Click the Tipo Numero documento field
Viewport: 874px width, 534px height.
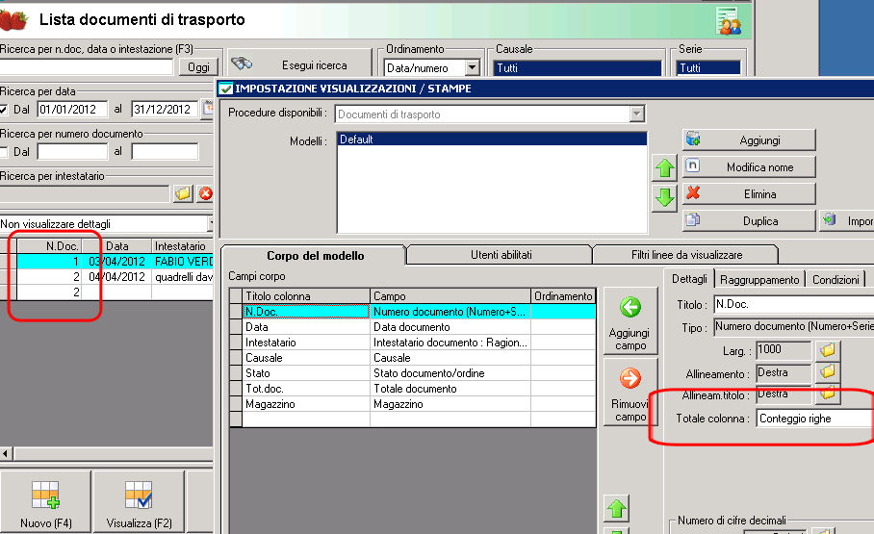coord(794,326)
